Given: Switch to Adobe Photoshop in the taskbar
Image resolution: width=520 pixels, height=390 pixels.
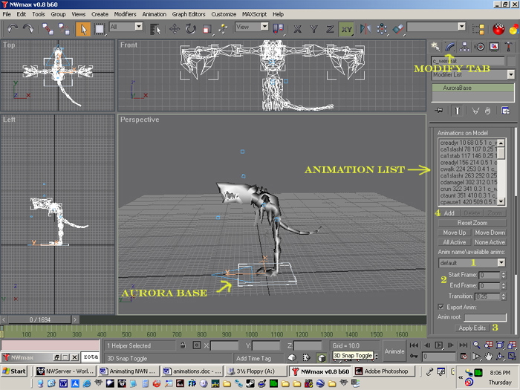Looking at the screenshot, I should (x=385, y=371).
